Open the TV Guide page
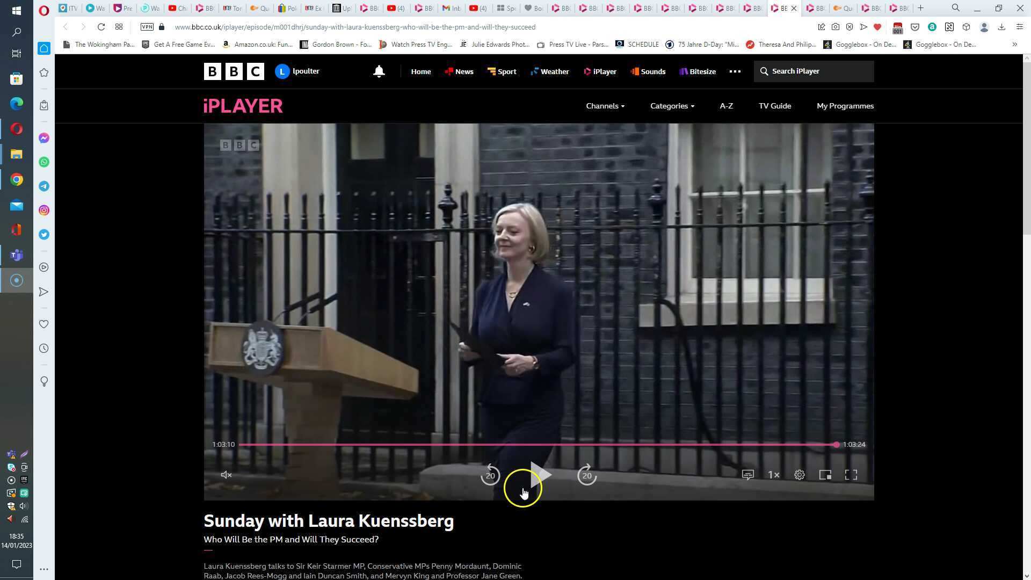The height and width of the screenshot is (580, 1031). [x=774, y=106]
